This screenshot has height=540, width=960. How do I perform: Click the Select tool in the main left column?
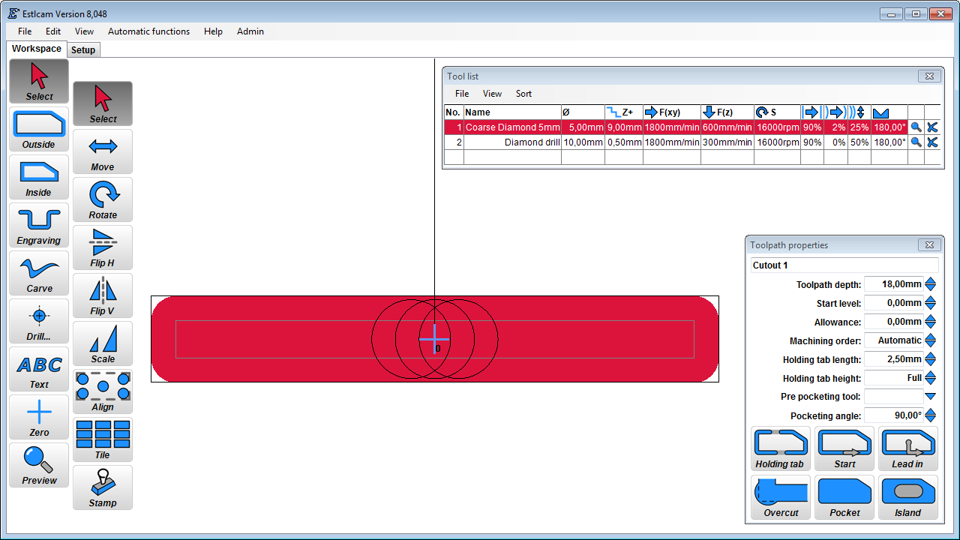coord(39,81)
